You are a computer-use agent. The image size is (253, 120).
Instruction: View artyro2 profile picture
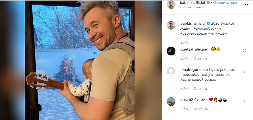click(171, 102)
